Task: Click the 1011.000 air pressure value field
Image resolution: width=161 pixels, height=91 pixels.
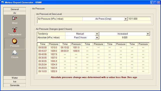Action: (x=139, y=19)
